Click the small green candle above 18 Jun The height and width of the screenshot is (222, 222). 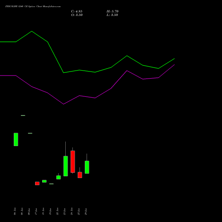pos(44,181)
